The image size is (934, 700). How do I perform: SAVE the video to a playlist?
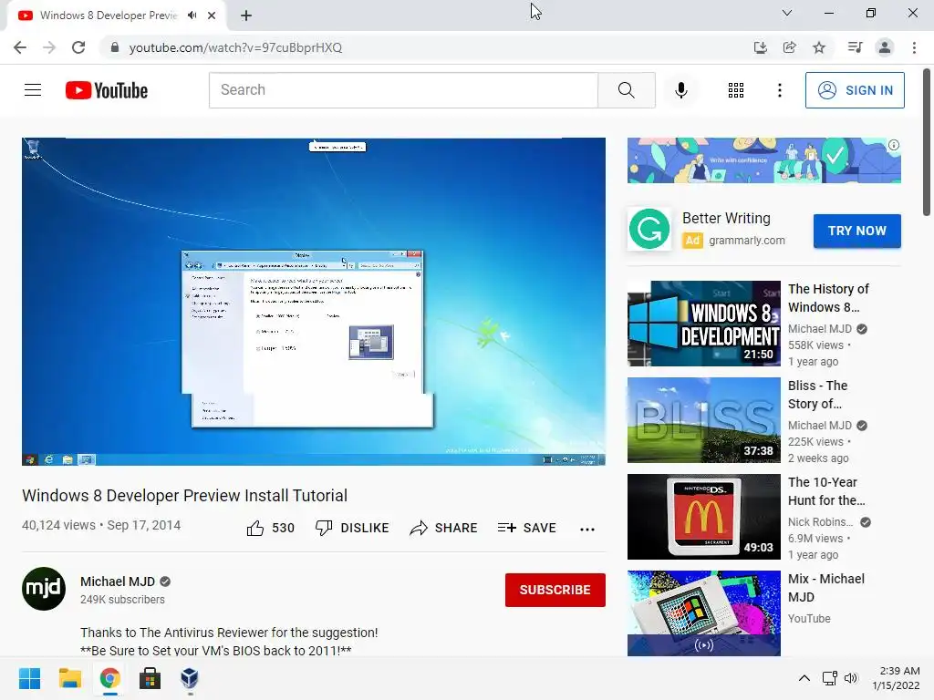[x=526, y=528]
